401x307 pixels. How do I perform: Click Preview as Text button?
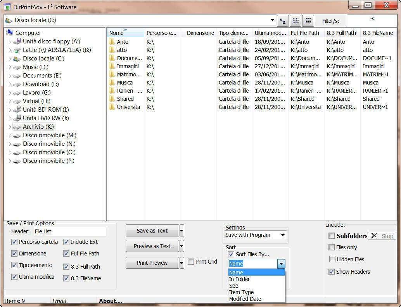tap(152, 246)
